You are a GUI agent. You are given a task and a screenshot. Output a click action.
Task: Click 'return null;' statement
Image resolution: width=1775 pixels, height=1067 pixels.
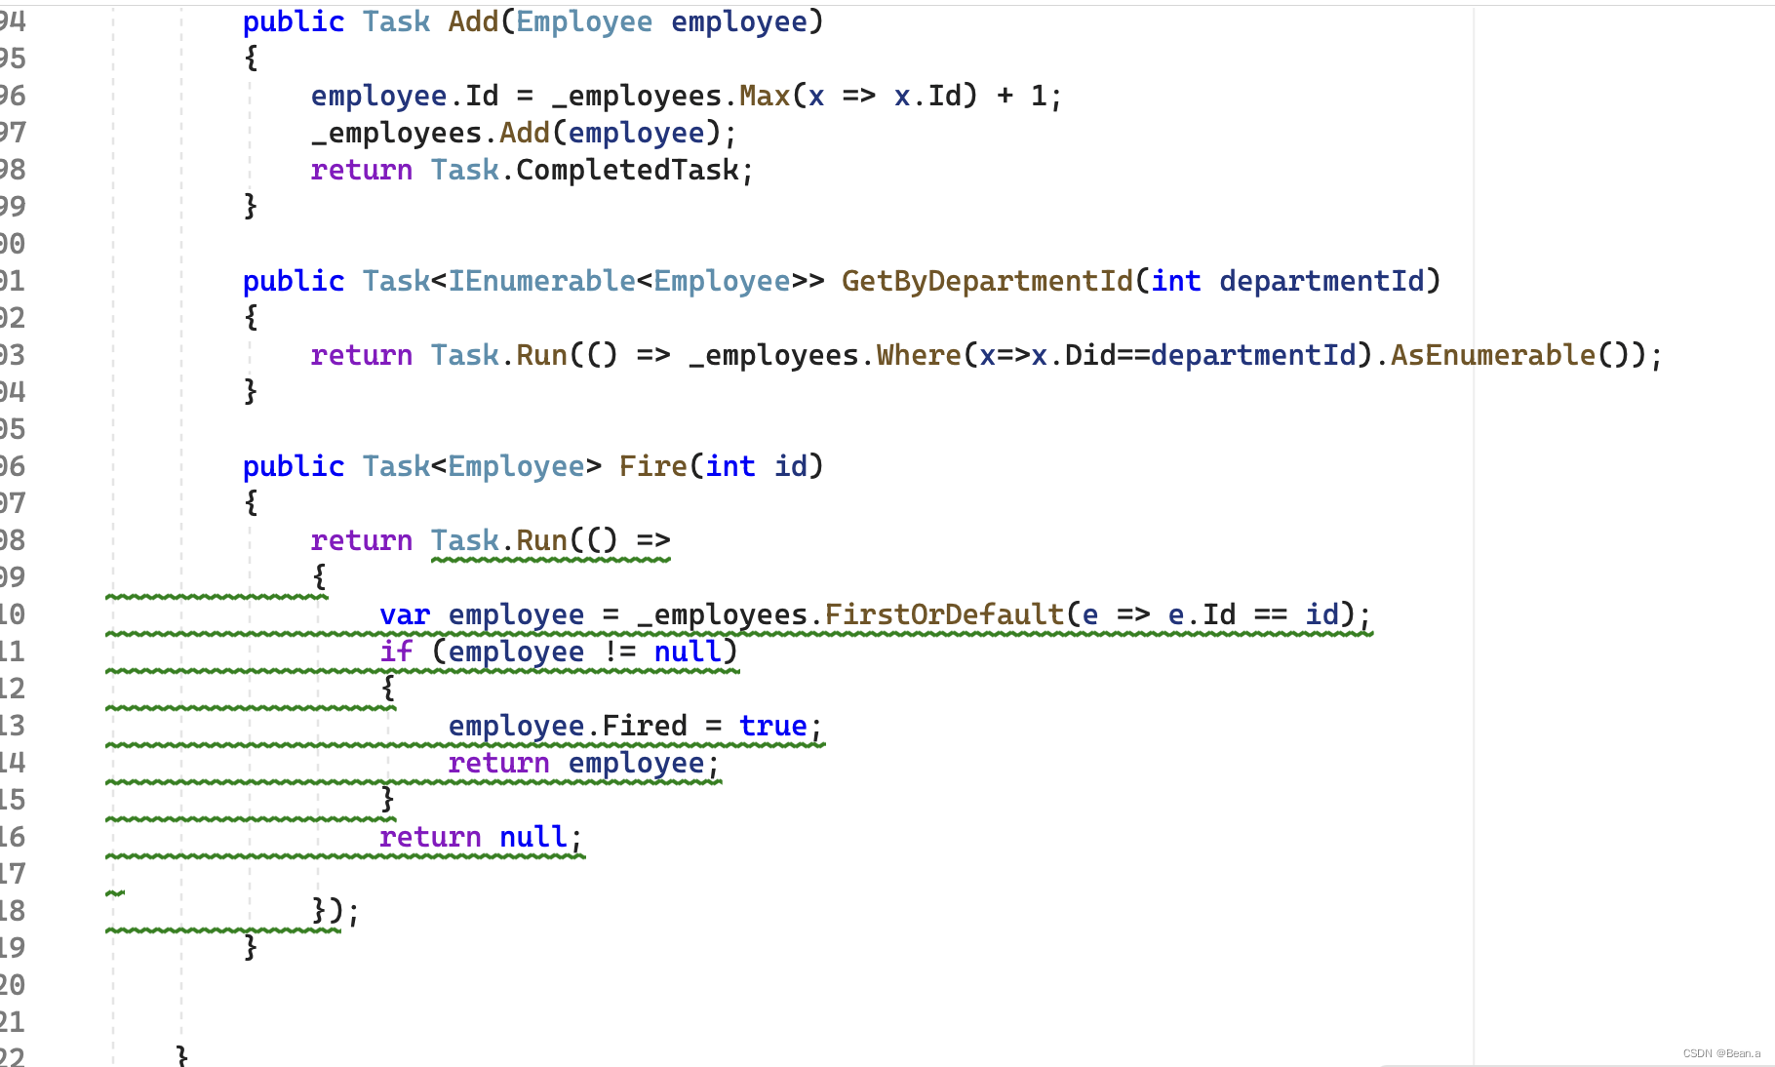(481, 837)
